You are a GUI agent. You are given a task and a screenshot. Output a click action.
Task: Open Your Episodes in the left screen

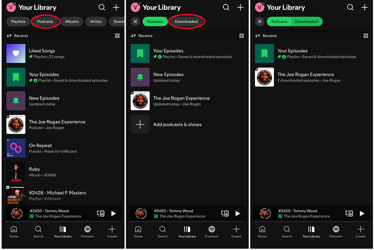(x=63, y=77)
